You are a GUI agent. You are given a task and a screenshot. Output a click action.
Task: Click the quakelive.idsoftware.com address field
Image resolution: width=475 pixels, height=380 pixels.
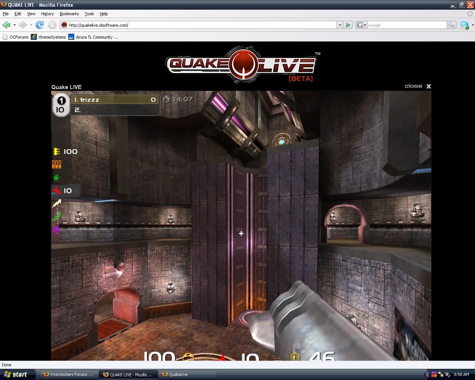click(x=200, y=25)
